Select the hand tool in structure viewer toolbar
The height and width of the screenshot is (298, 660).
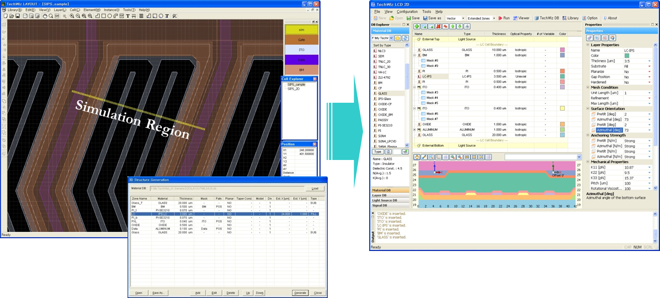[x=417, y=157]
